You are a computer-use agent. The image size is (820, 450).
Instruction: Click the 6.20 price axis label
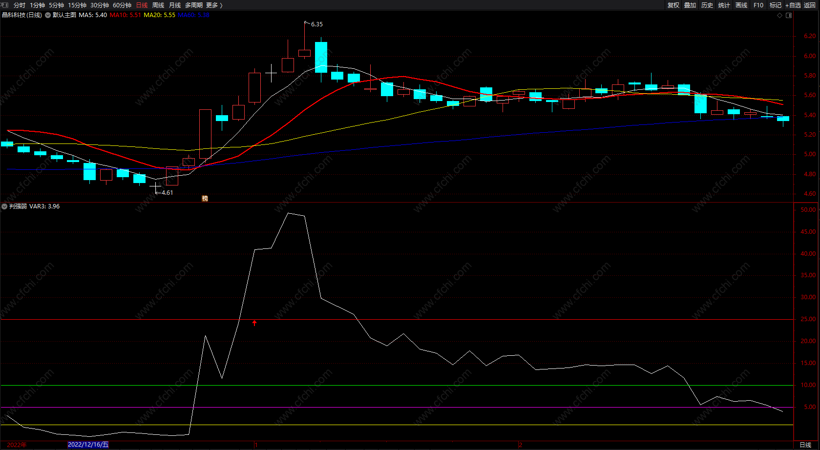810,36
